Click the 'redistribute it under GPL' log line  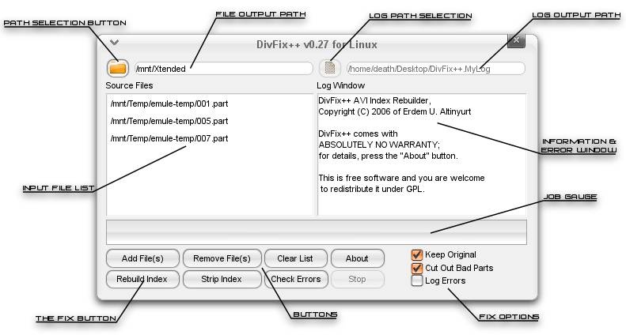(x=372, y=189)
